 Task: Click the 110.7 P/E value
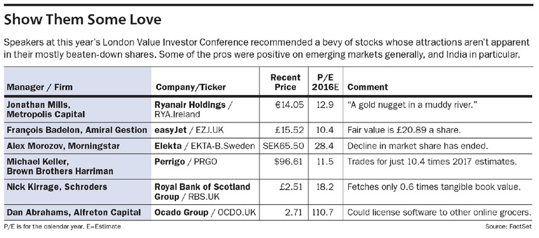322,212
